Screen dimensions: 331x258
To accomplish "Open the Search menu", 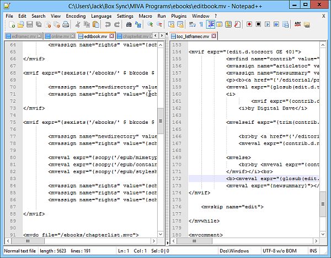I will 39,16.
